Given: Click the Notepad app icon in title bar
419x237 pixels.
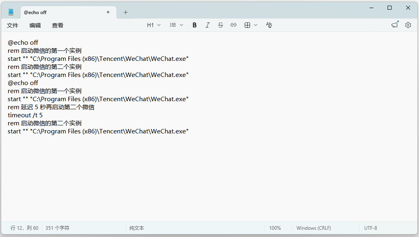Looking at the screenshot, I should point(11,12).
